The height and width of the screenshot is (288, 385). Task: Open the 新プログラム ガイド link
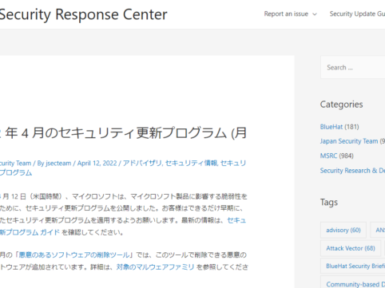pos(30,232)
